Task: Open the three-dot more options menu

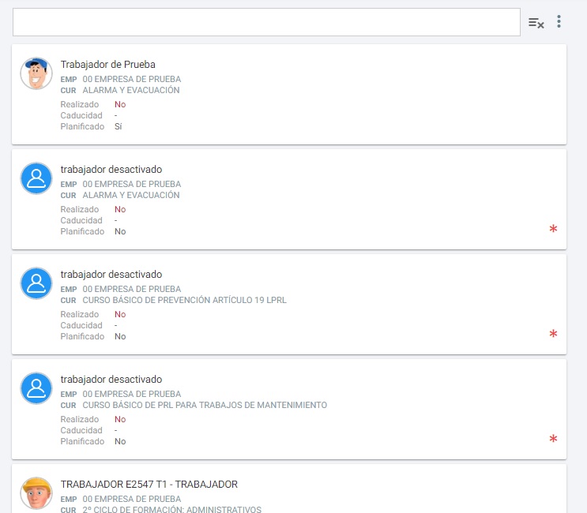Action: point(559,22)
